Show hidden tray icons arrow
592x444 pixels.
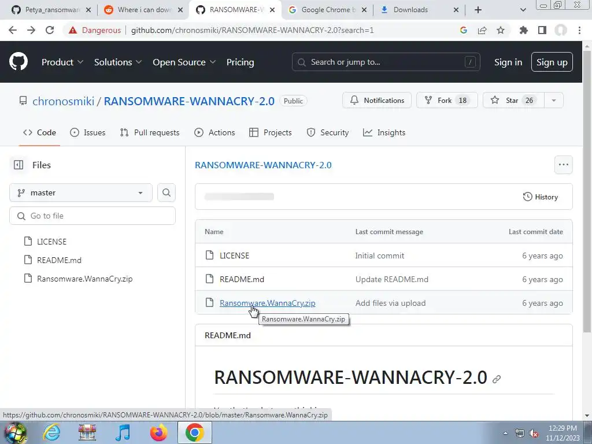point(506,434)
